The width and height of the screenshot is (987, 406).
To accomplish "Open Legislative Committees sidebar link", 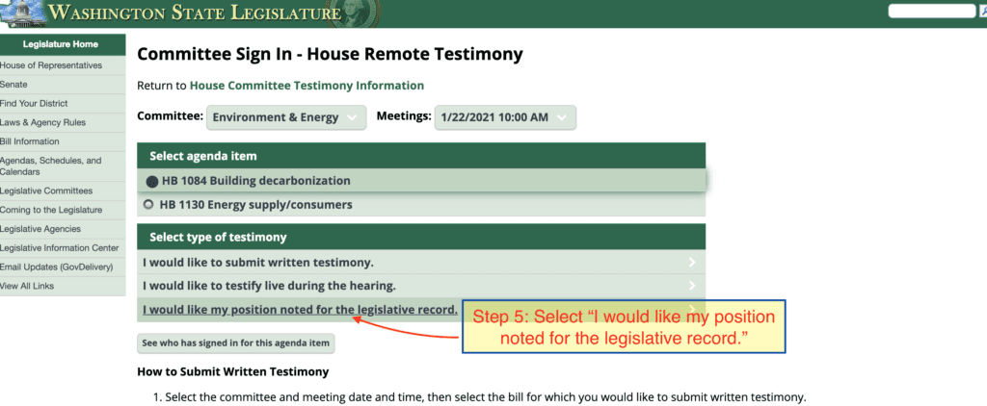I will 46,190.
